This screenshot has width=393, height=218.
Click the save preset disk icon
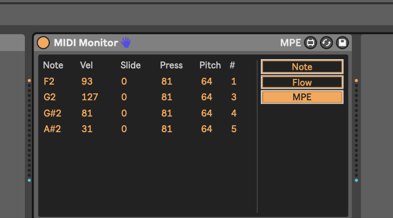coord(343,43)
